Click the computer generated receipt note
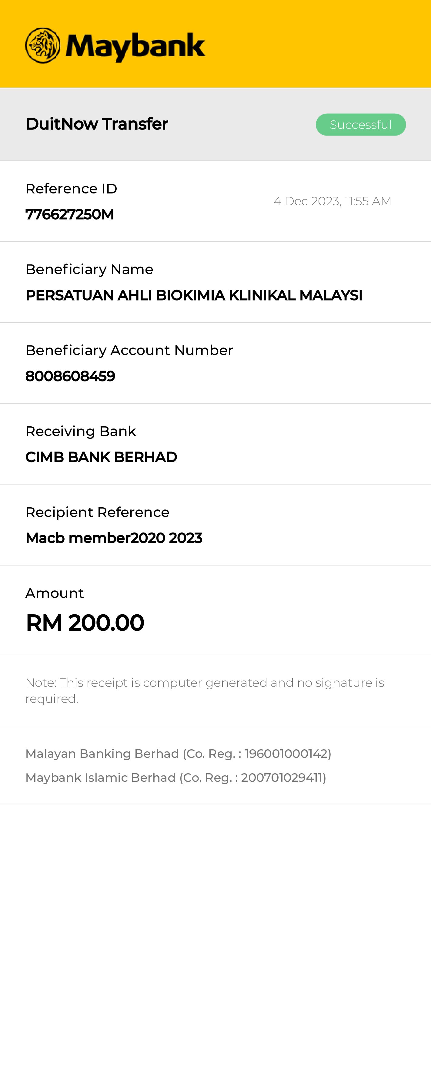 205,690
